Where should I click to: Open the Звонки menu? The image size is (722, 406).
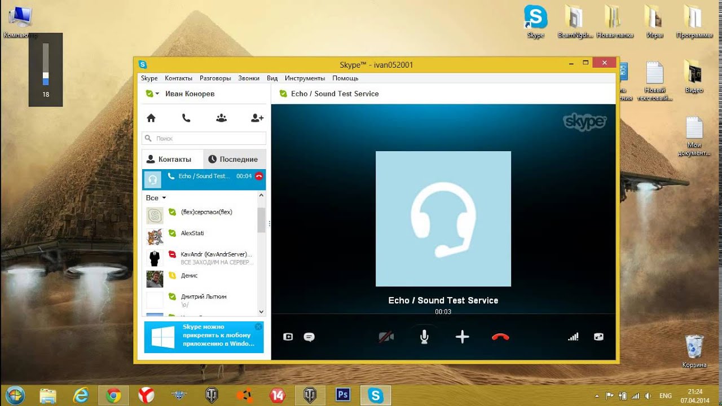point(249,78)
